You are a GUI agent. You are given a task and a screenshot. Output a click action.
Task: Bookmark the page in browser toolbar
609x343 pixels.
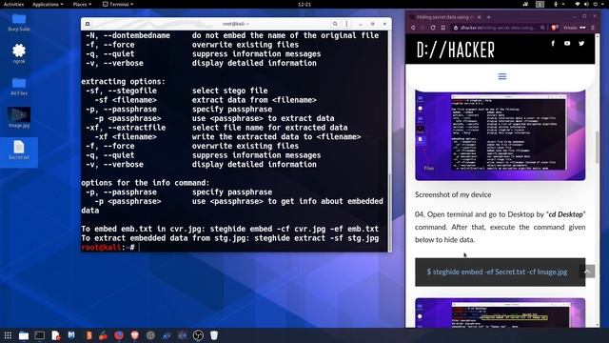pos(442,28)
